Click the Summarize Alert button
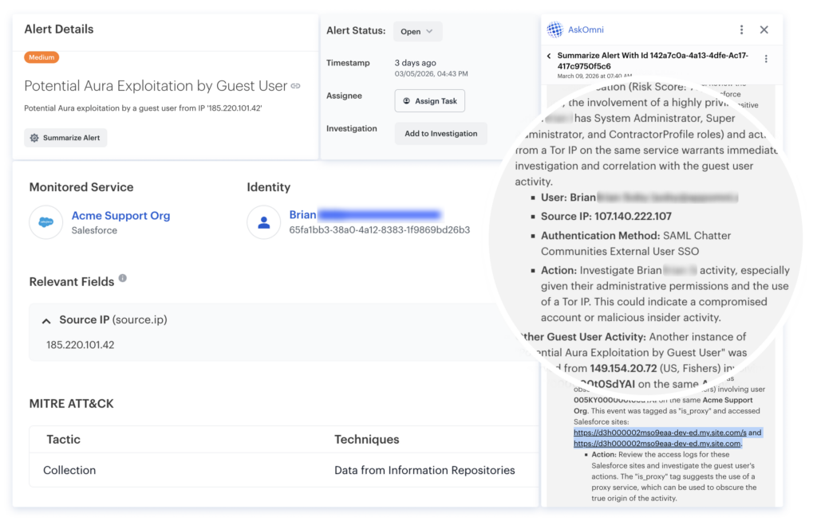Image resolution: width=817 pixels, height=521 pixels. [65, 138]
